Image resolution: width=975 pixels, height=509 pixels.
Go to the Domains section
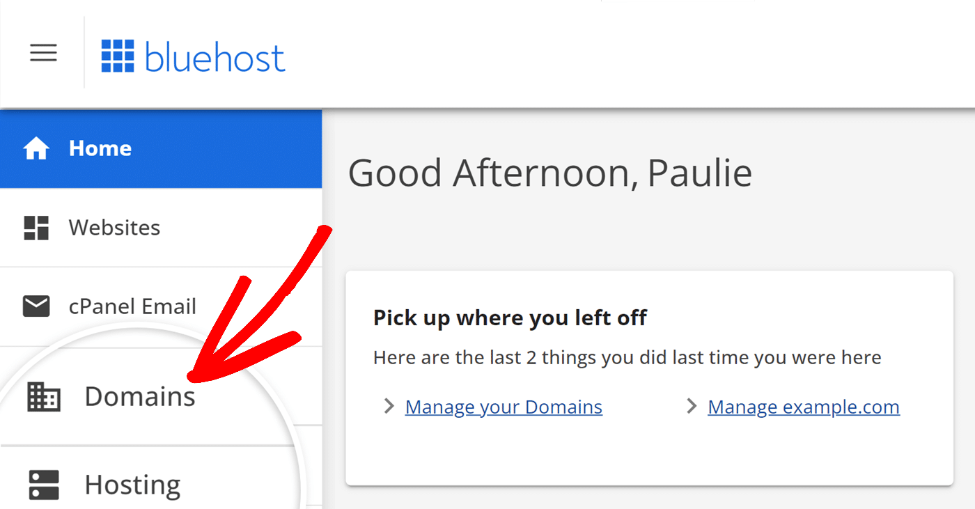tap(139, 396)
